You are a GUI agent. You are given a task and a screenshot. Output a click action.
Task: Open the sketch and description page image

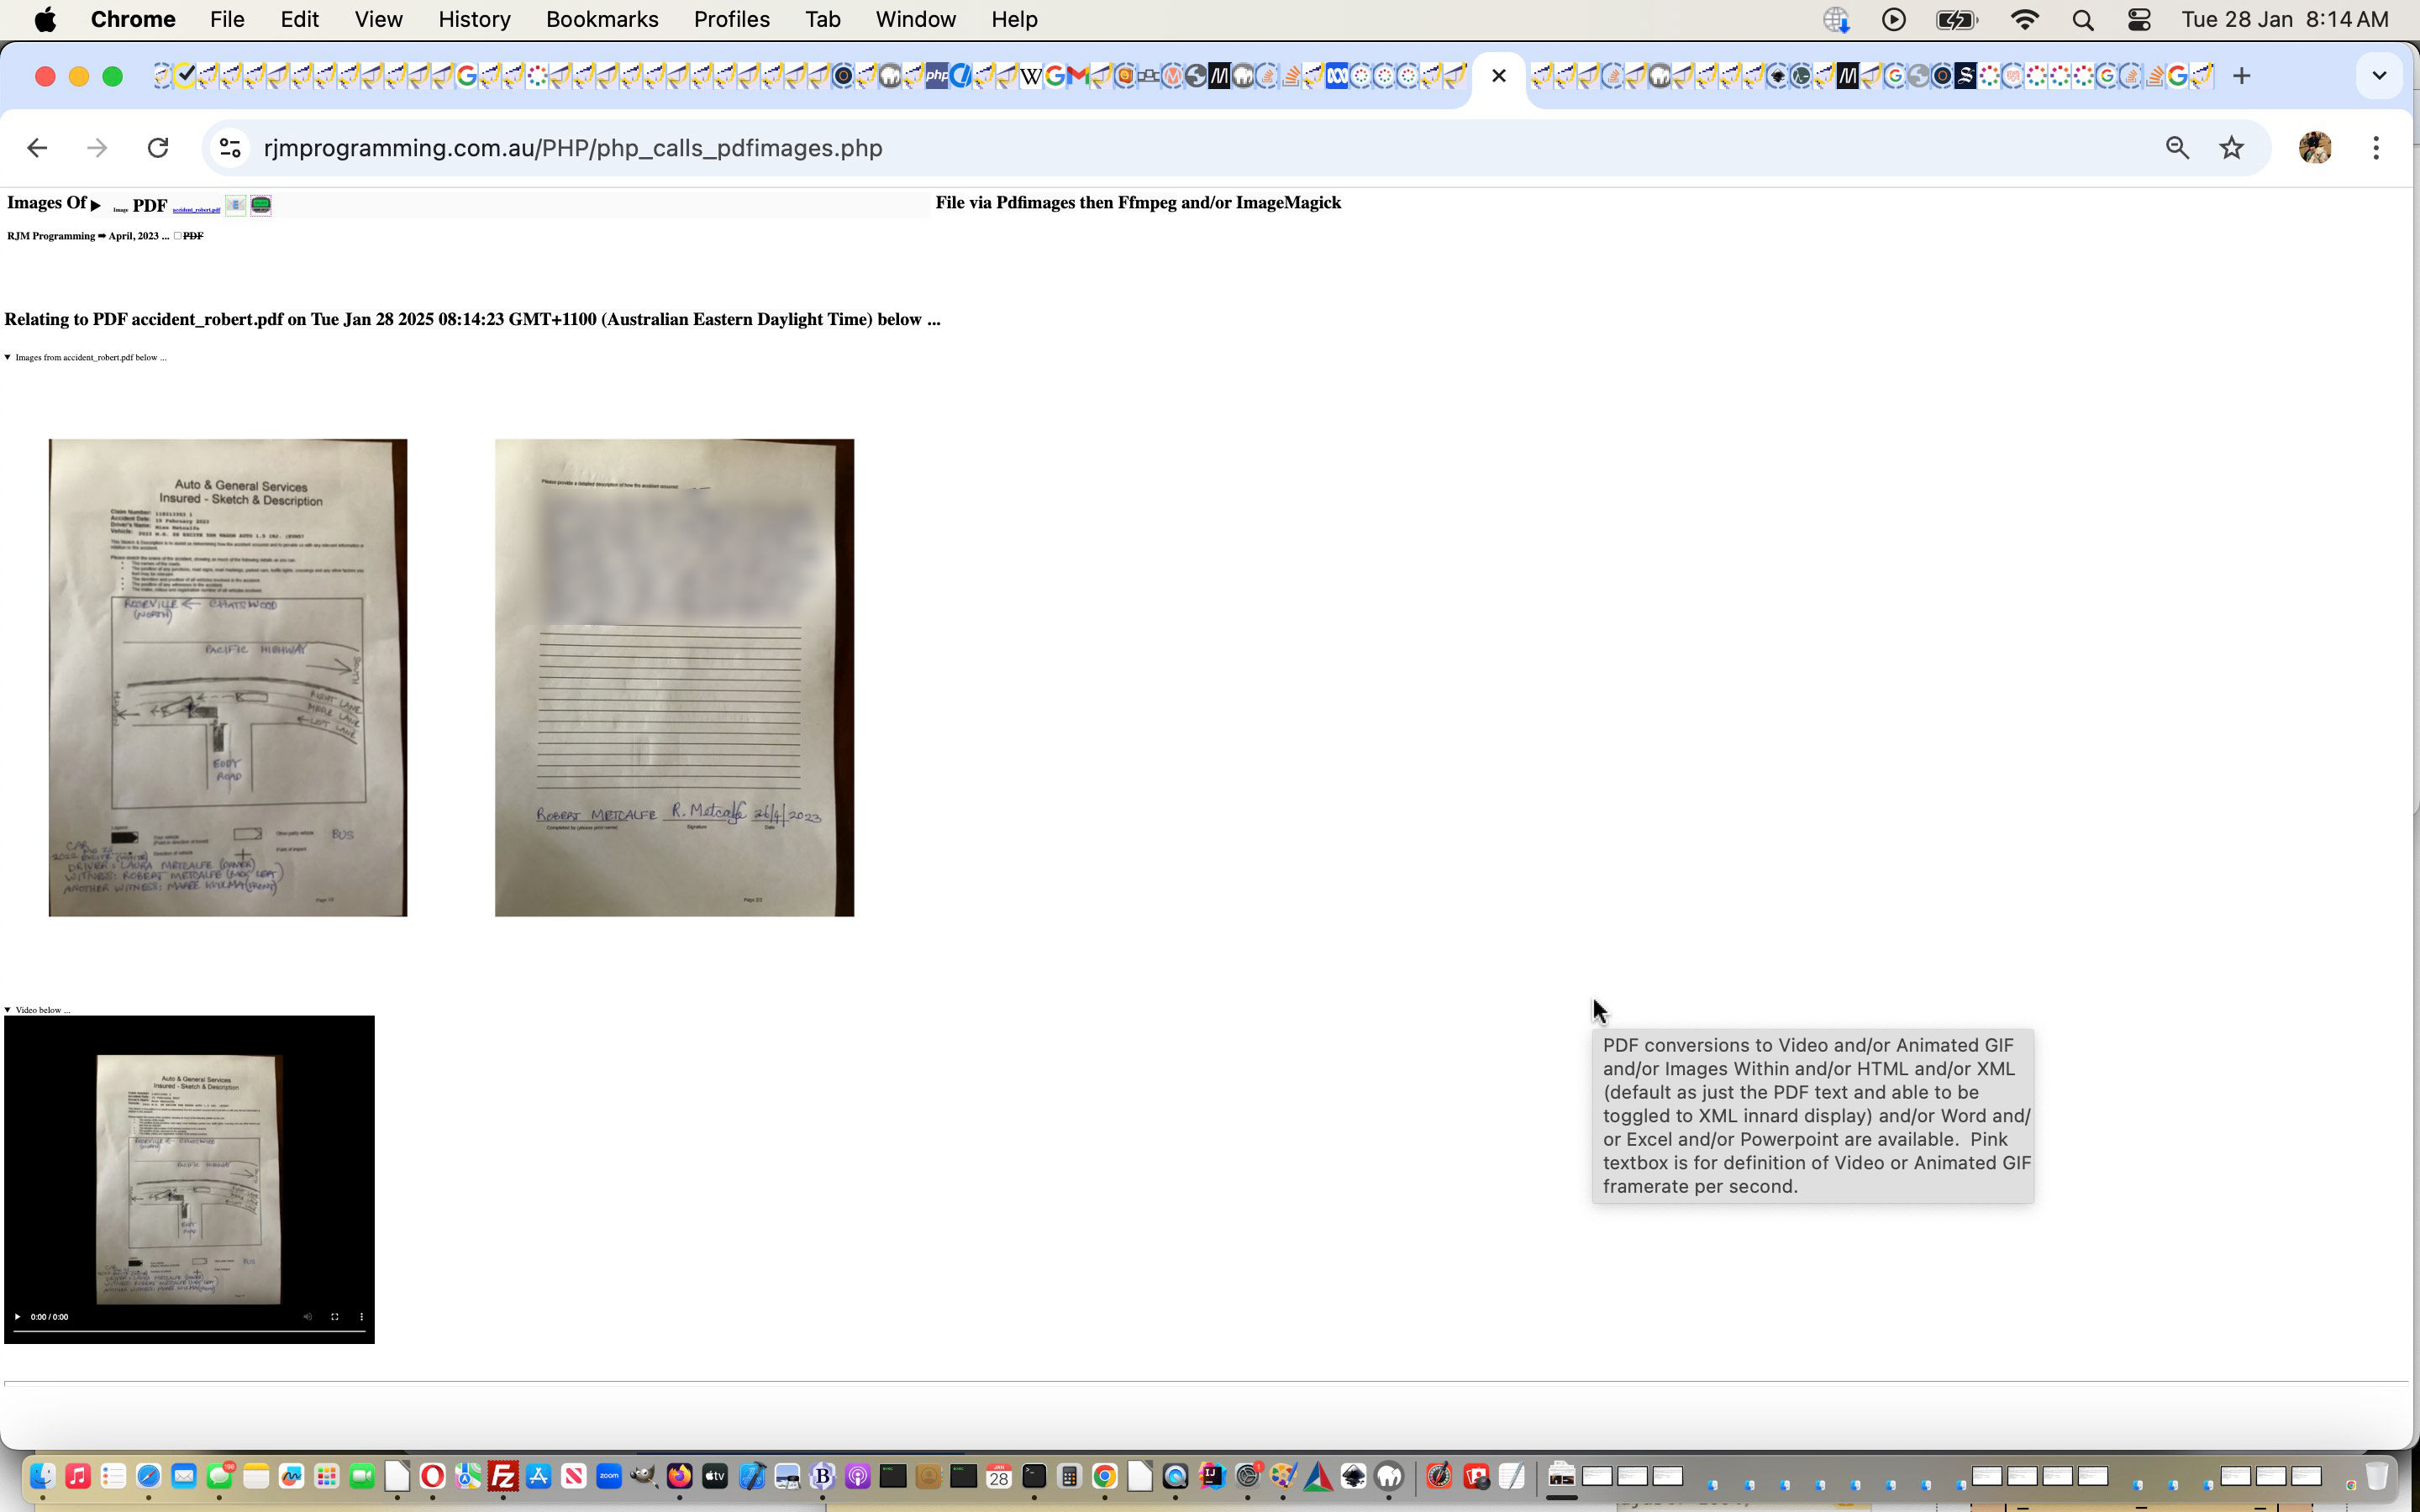228,677
